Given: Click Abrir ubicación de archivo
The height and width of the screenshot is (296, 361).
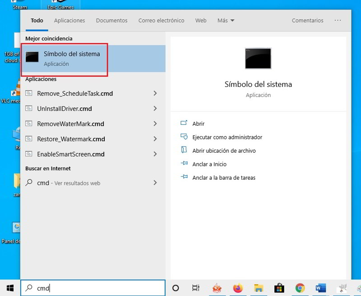Looking at the screenshot, I should 224,150.
